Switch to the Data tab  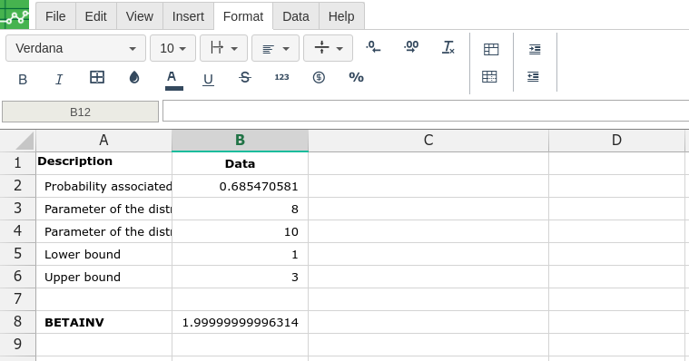pyautogui.click(x=296, y=16)
